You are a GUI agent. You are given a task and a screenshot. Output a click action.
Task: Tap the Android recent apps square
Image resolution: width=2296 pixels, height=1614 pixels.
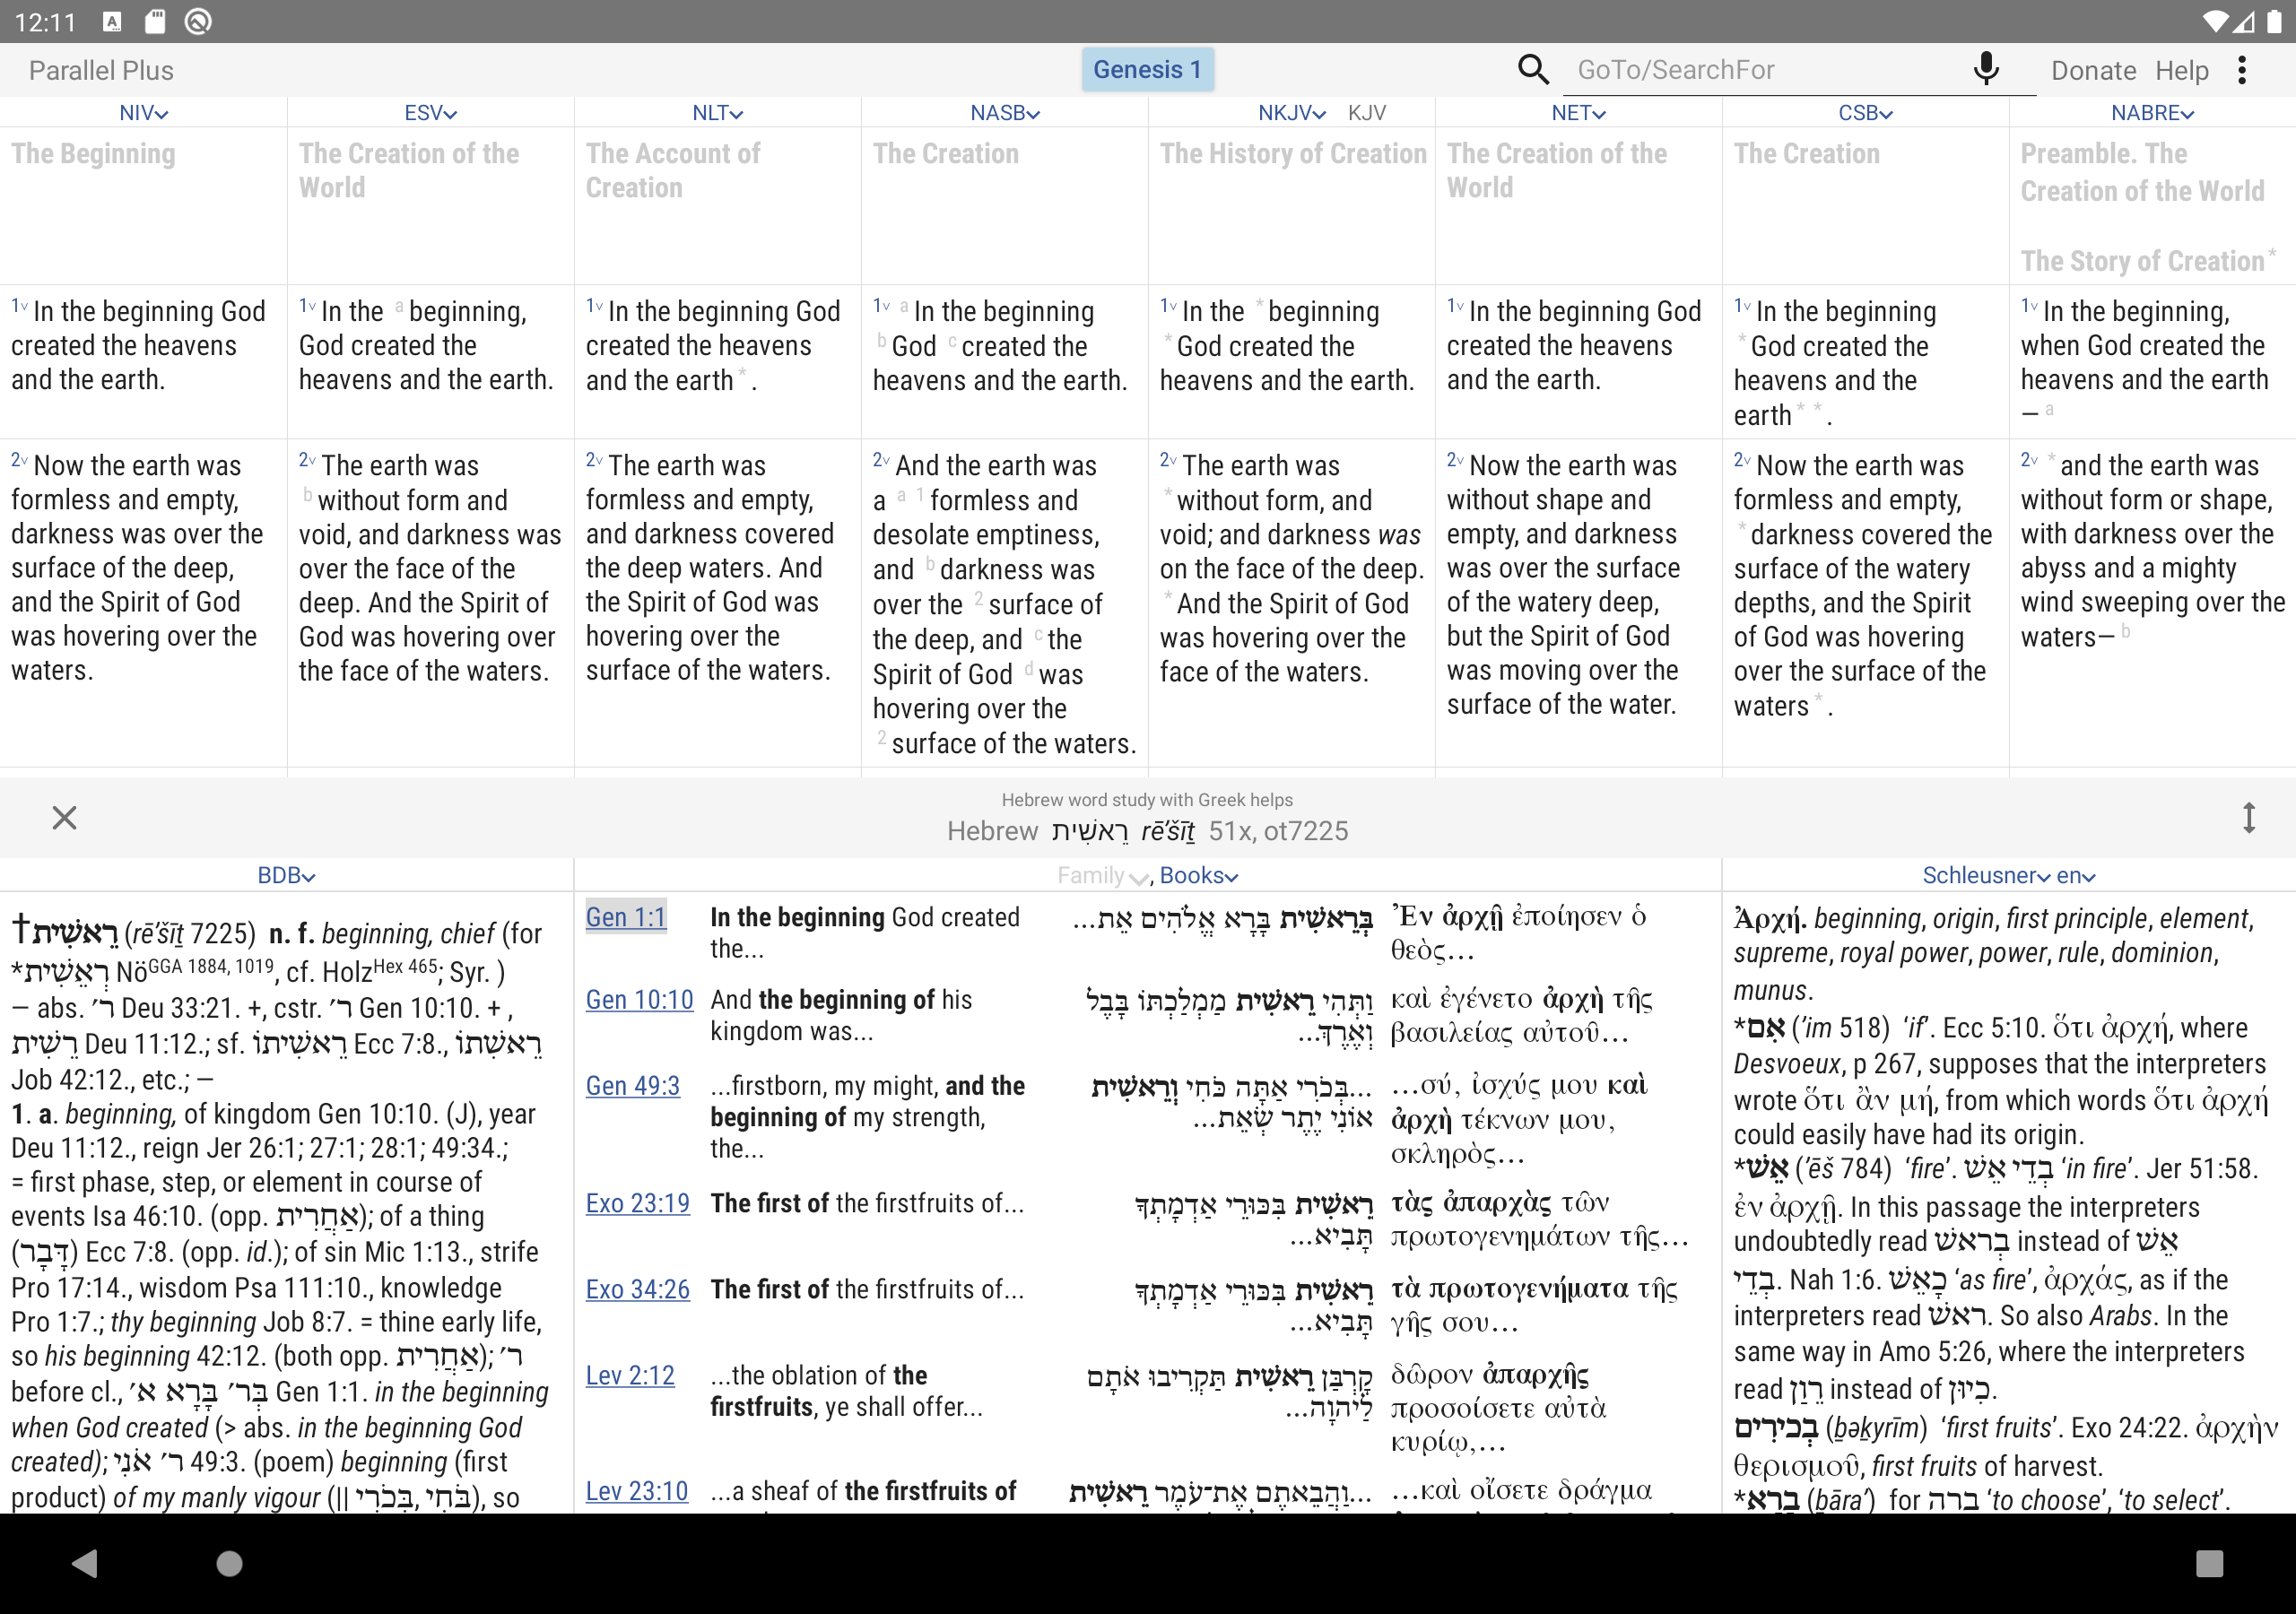pyautogui.click(x=2209, y=1562)
